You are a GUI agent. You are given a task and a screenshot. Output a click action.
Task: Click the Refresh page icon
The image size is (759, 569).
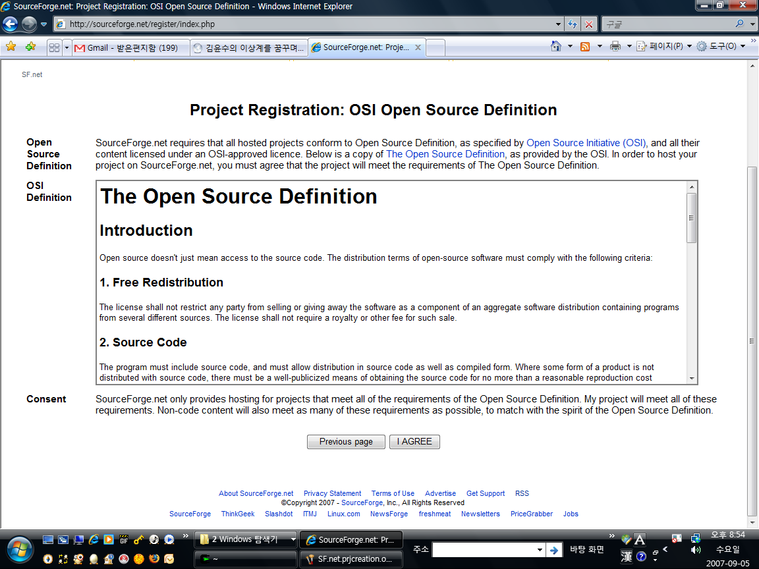pos(573,24)
